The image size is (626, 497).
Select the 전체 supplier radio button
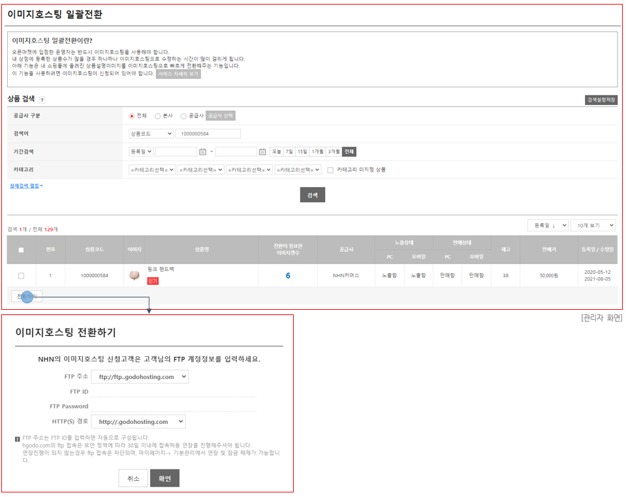(131, 116)
